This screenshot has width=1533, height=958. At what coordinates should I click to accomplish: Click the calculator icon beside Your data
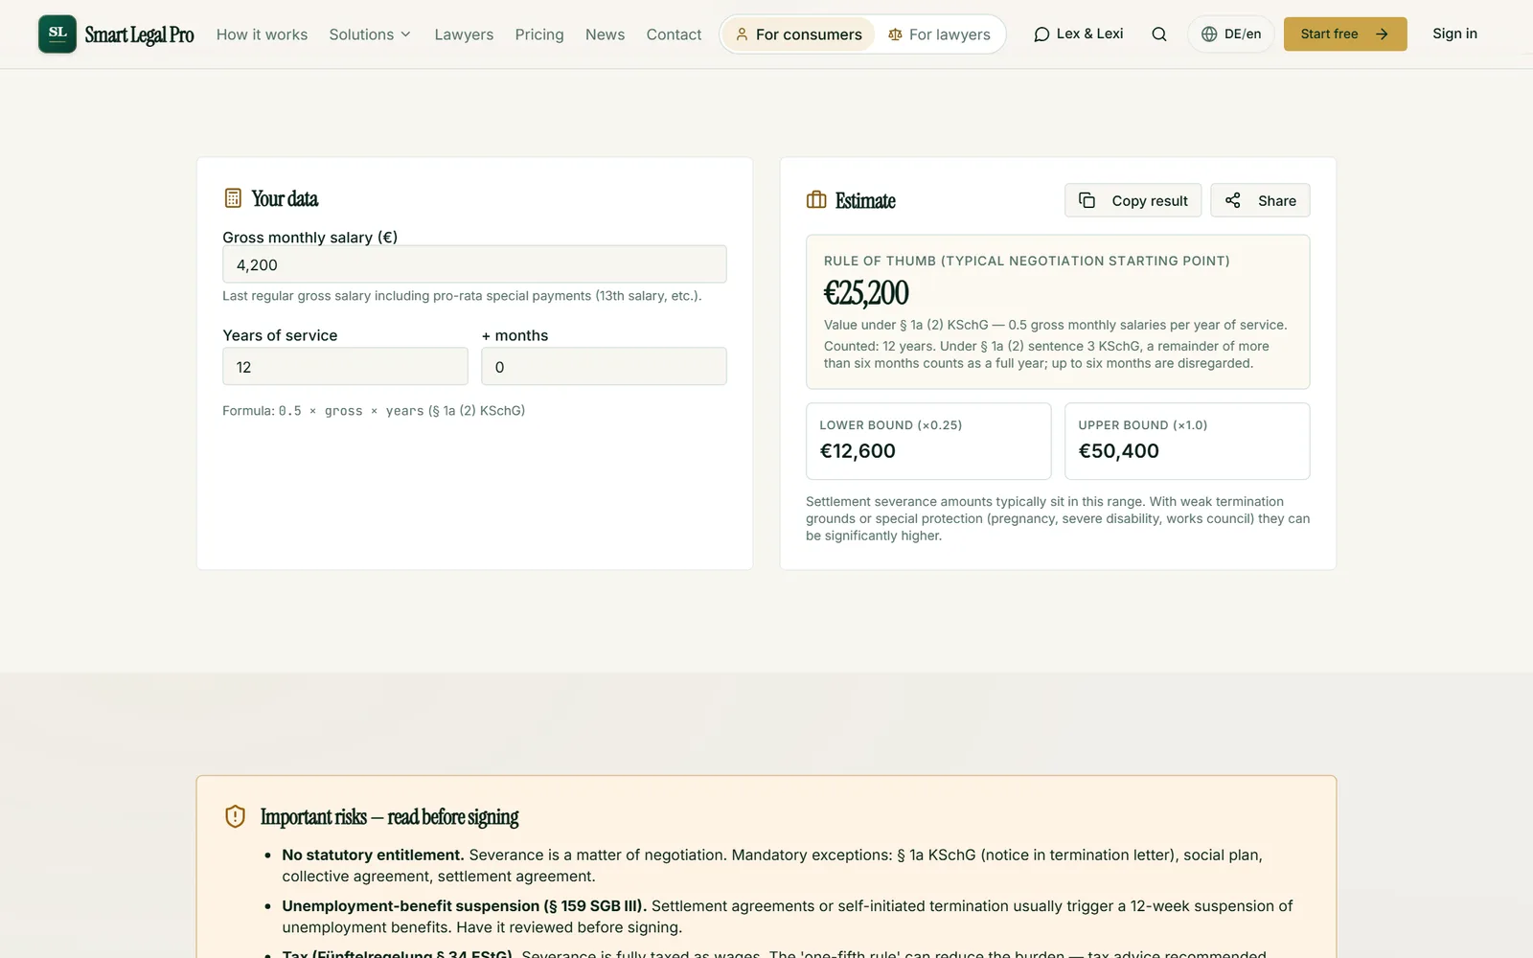(233, 198)
